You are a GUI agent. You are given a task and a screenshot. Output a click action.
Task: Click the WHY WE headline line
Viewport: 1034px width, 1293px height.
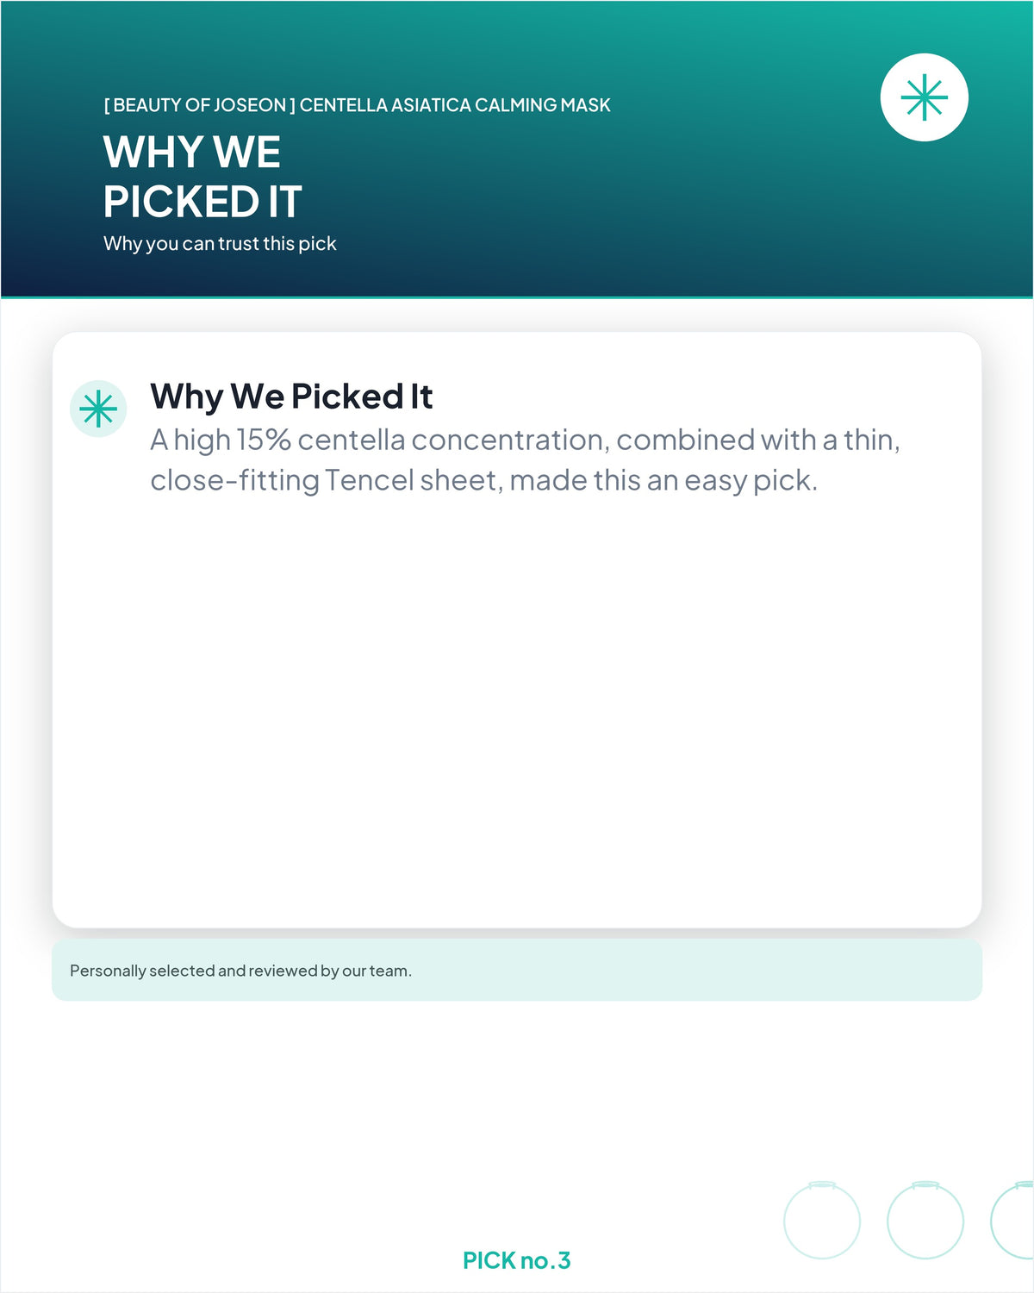192,153
